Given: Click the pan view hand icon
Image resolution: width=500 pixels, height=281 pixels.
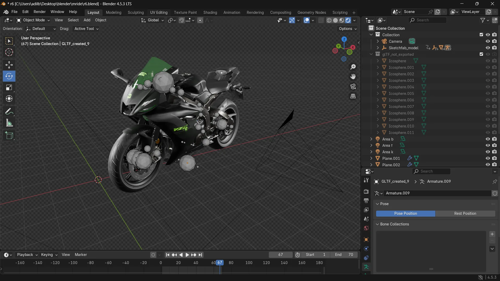Looking at the screenshot, I should (353, 77).
